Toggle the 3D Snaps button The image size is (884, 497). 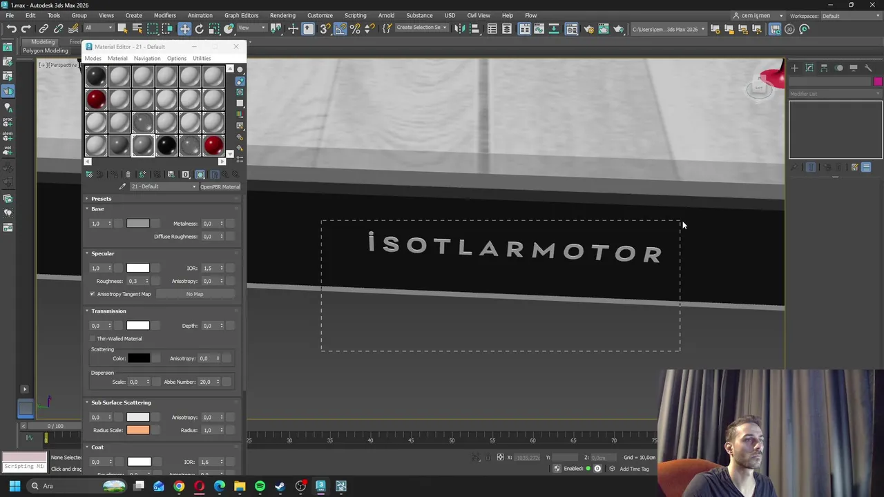click(x=325, y=29)
